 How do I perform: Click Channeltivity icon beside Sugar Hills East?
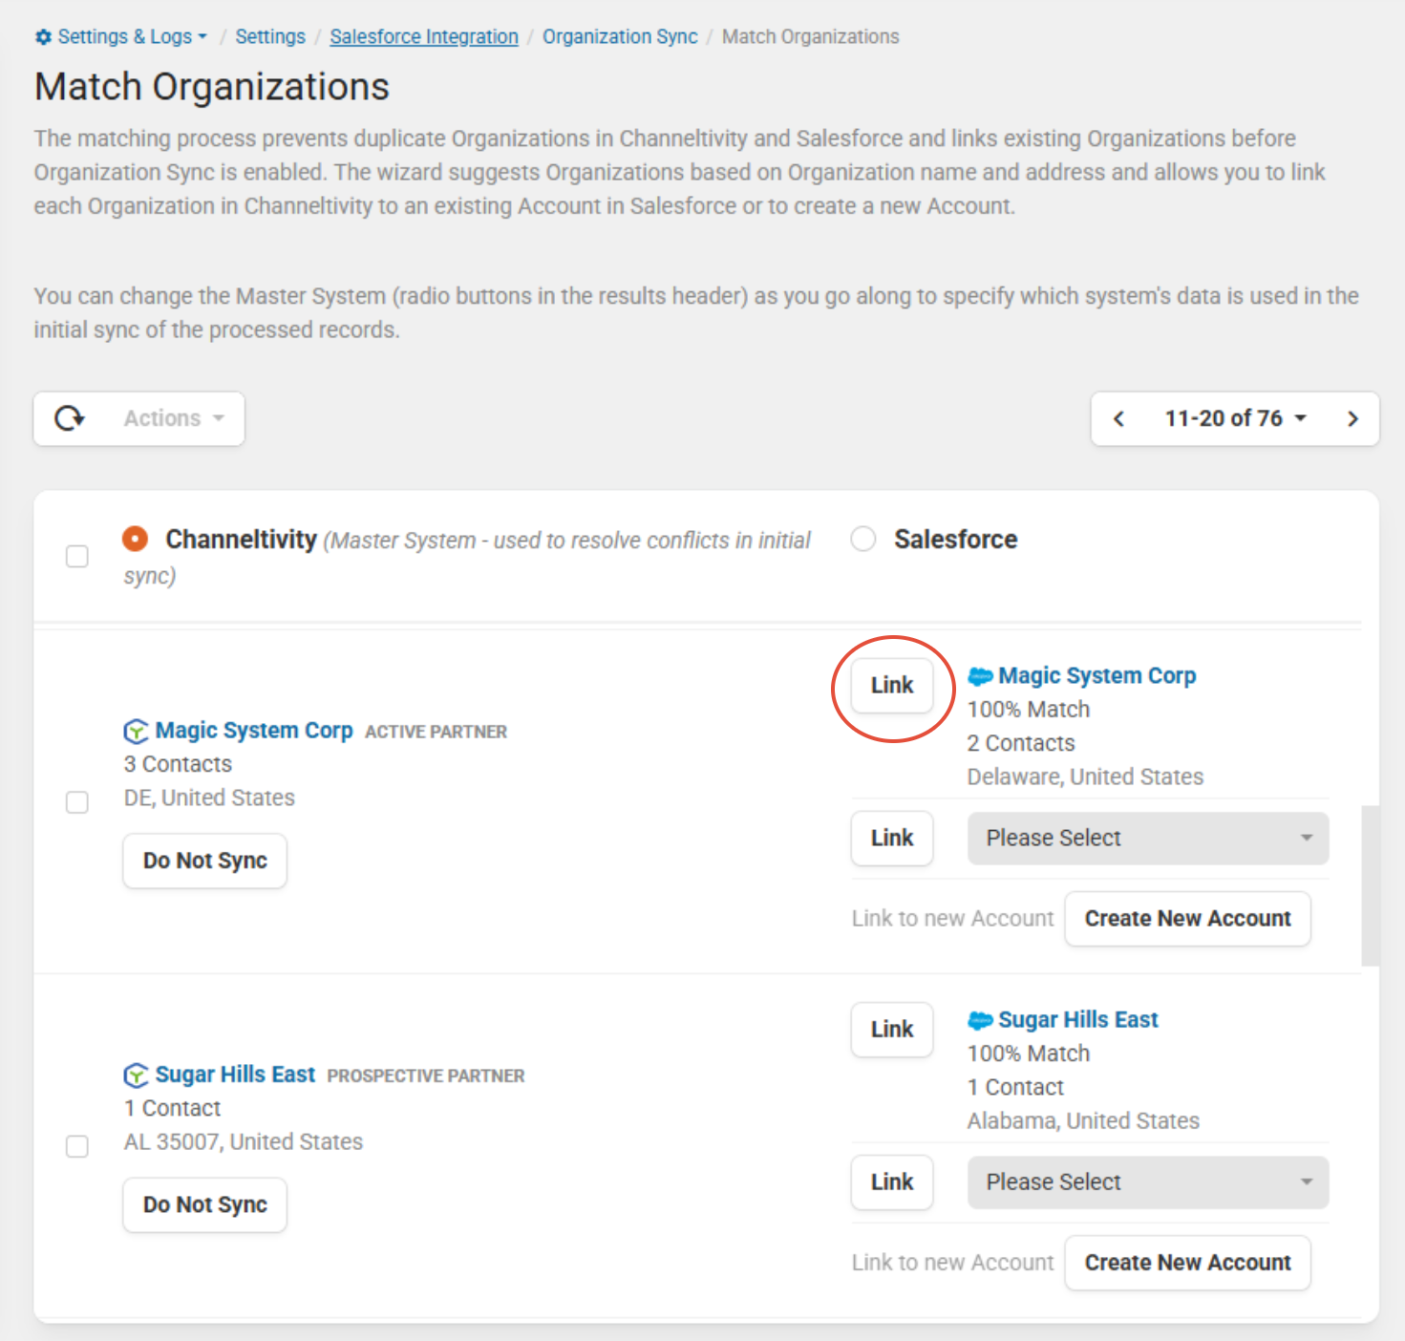pyautogui.click(x=137, y=1075)
